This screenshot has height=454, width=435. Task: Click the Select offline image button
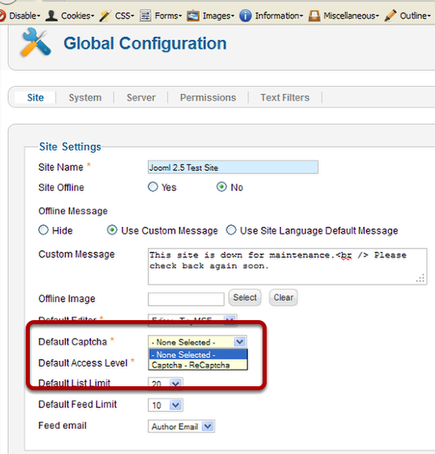click(x=245, y=298)
